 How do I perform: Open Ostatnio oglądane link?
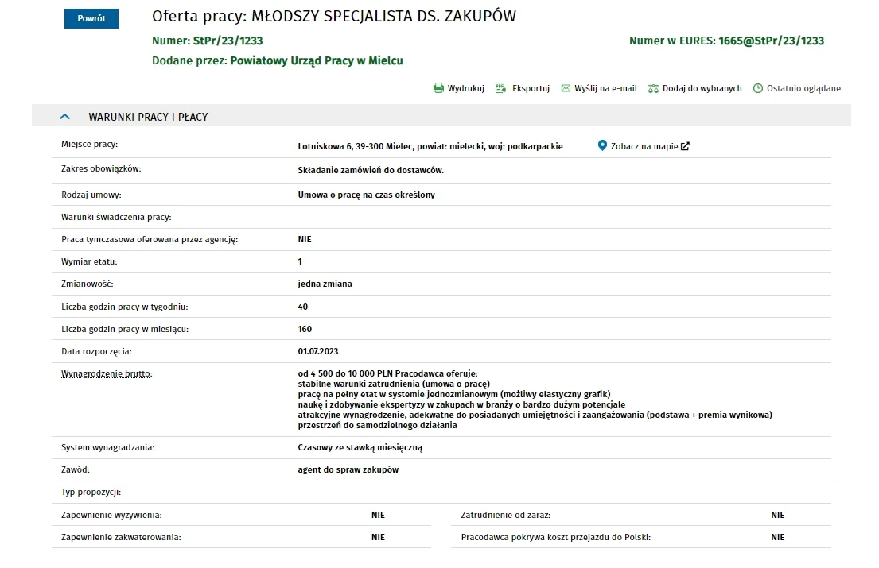pyautogui.click(x=804, y=88)
